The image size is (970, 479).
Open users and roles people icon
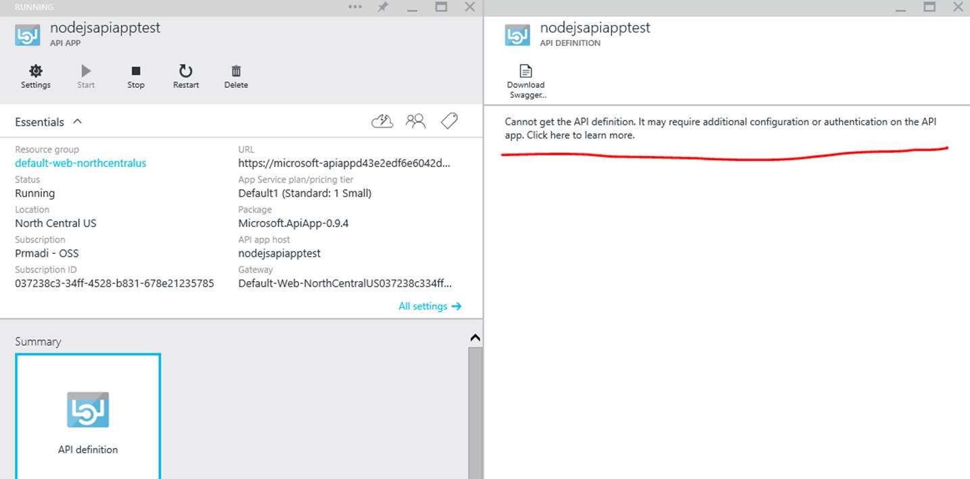pos(415,121)
